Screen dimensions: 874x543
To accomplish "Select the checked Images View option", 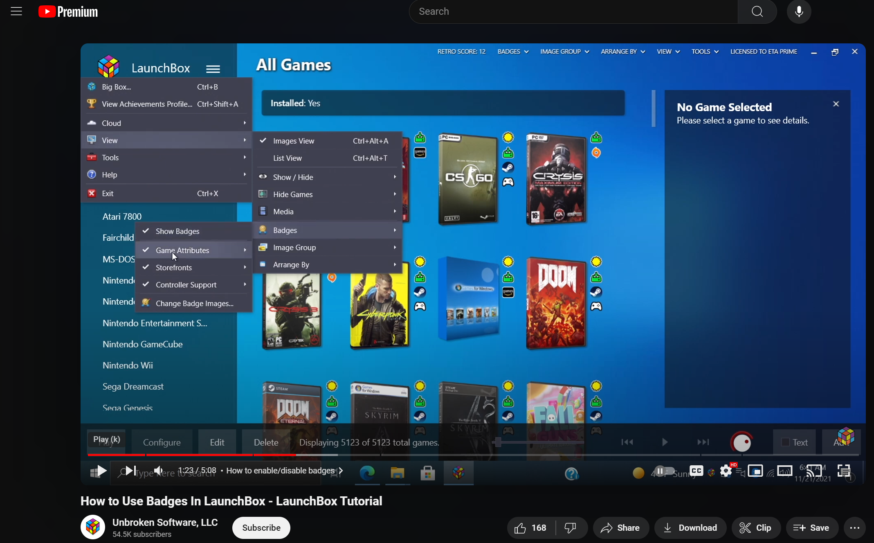I will (327, 141).
